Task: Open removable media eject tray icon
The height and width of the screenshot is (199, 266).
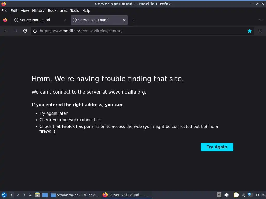Action: (x=219, y=195)
